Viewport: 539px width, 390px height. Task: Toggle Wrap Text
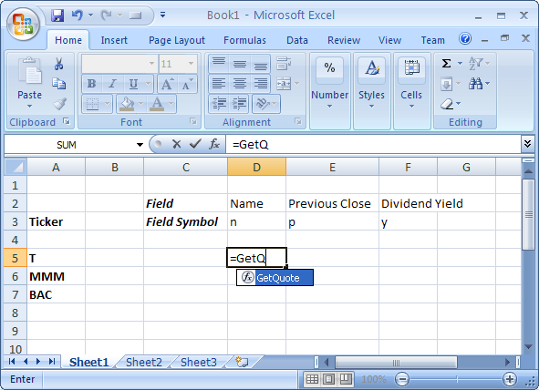[x=284, y=64]
